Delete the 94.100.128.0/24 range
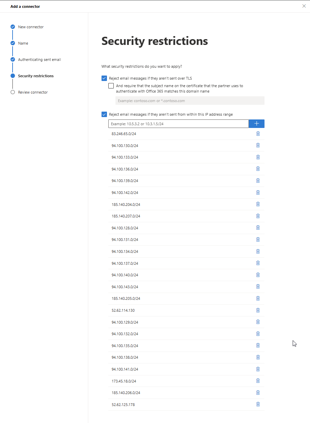This screenshot has height=423, width=310. (258, 228)
